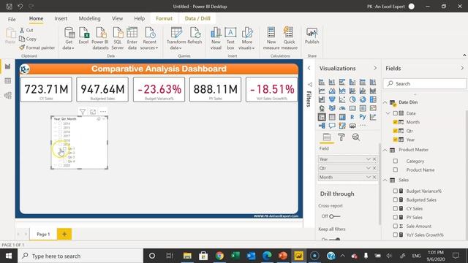The width and height of the screenshot is (468, 263).
Task: Switch to the View tab
Action: (117, 18)
